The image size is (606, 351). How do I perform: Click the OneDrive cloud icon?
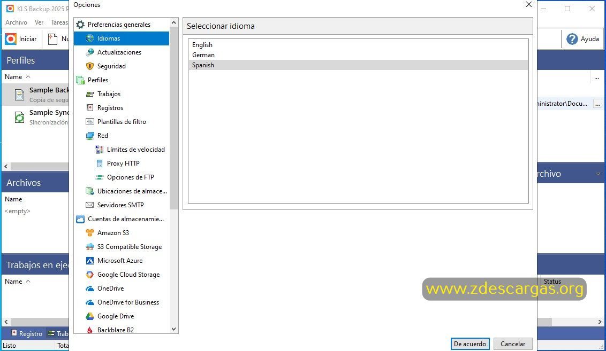pos(89,288)
